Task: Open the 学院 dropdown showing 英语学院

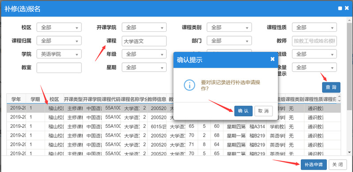Action: click(59, 54)
